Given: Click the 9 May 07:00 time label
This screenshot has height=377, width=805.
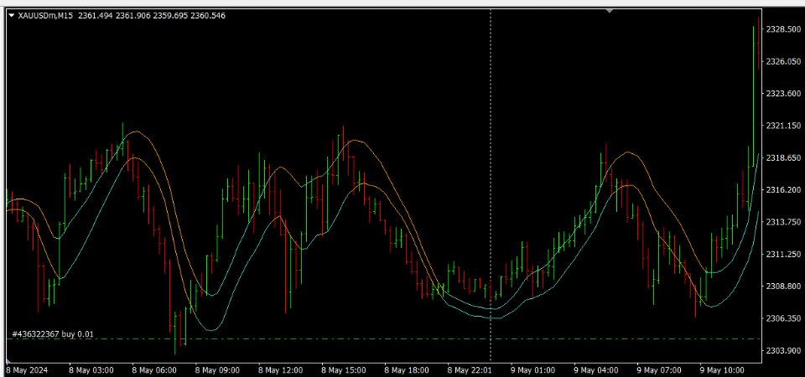Looking at the screenshot, I should pos(659,369).
